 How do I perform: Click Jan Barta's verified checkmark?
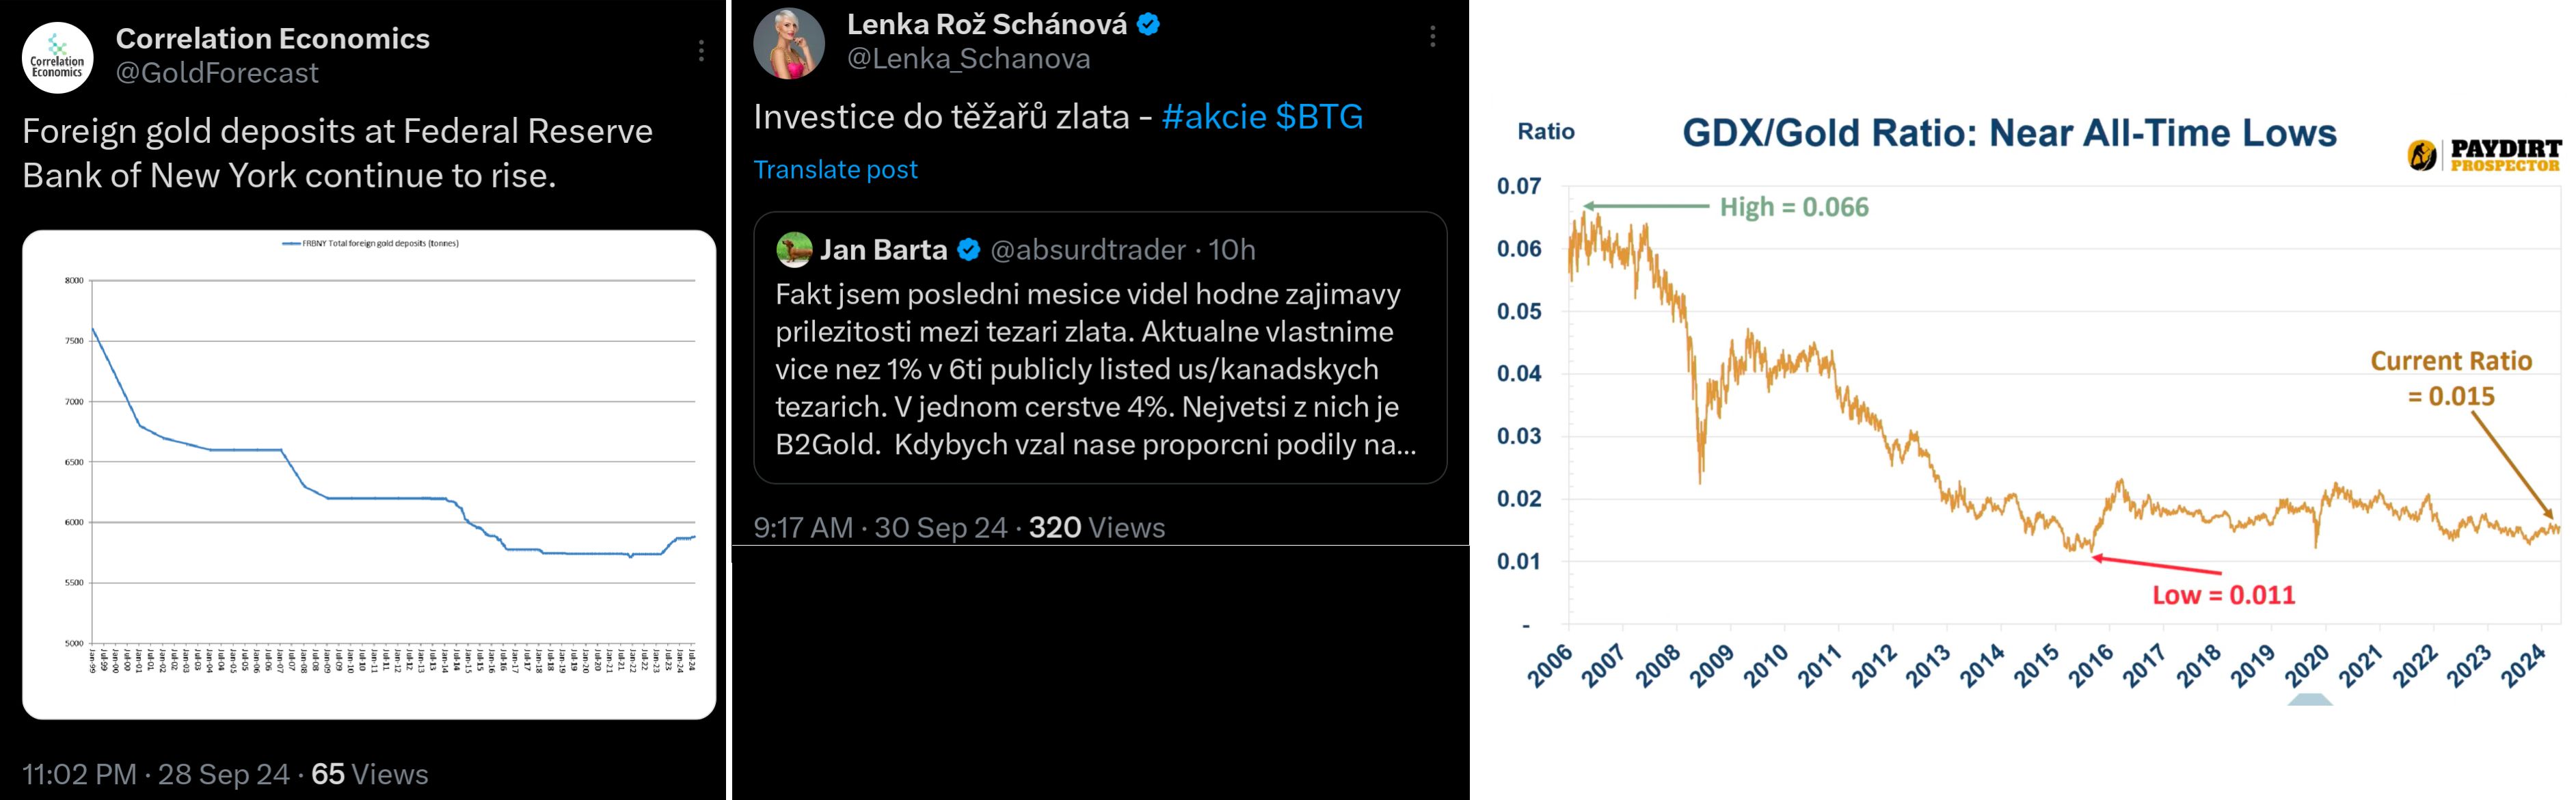[968, 249]
